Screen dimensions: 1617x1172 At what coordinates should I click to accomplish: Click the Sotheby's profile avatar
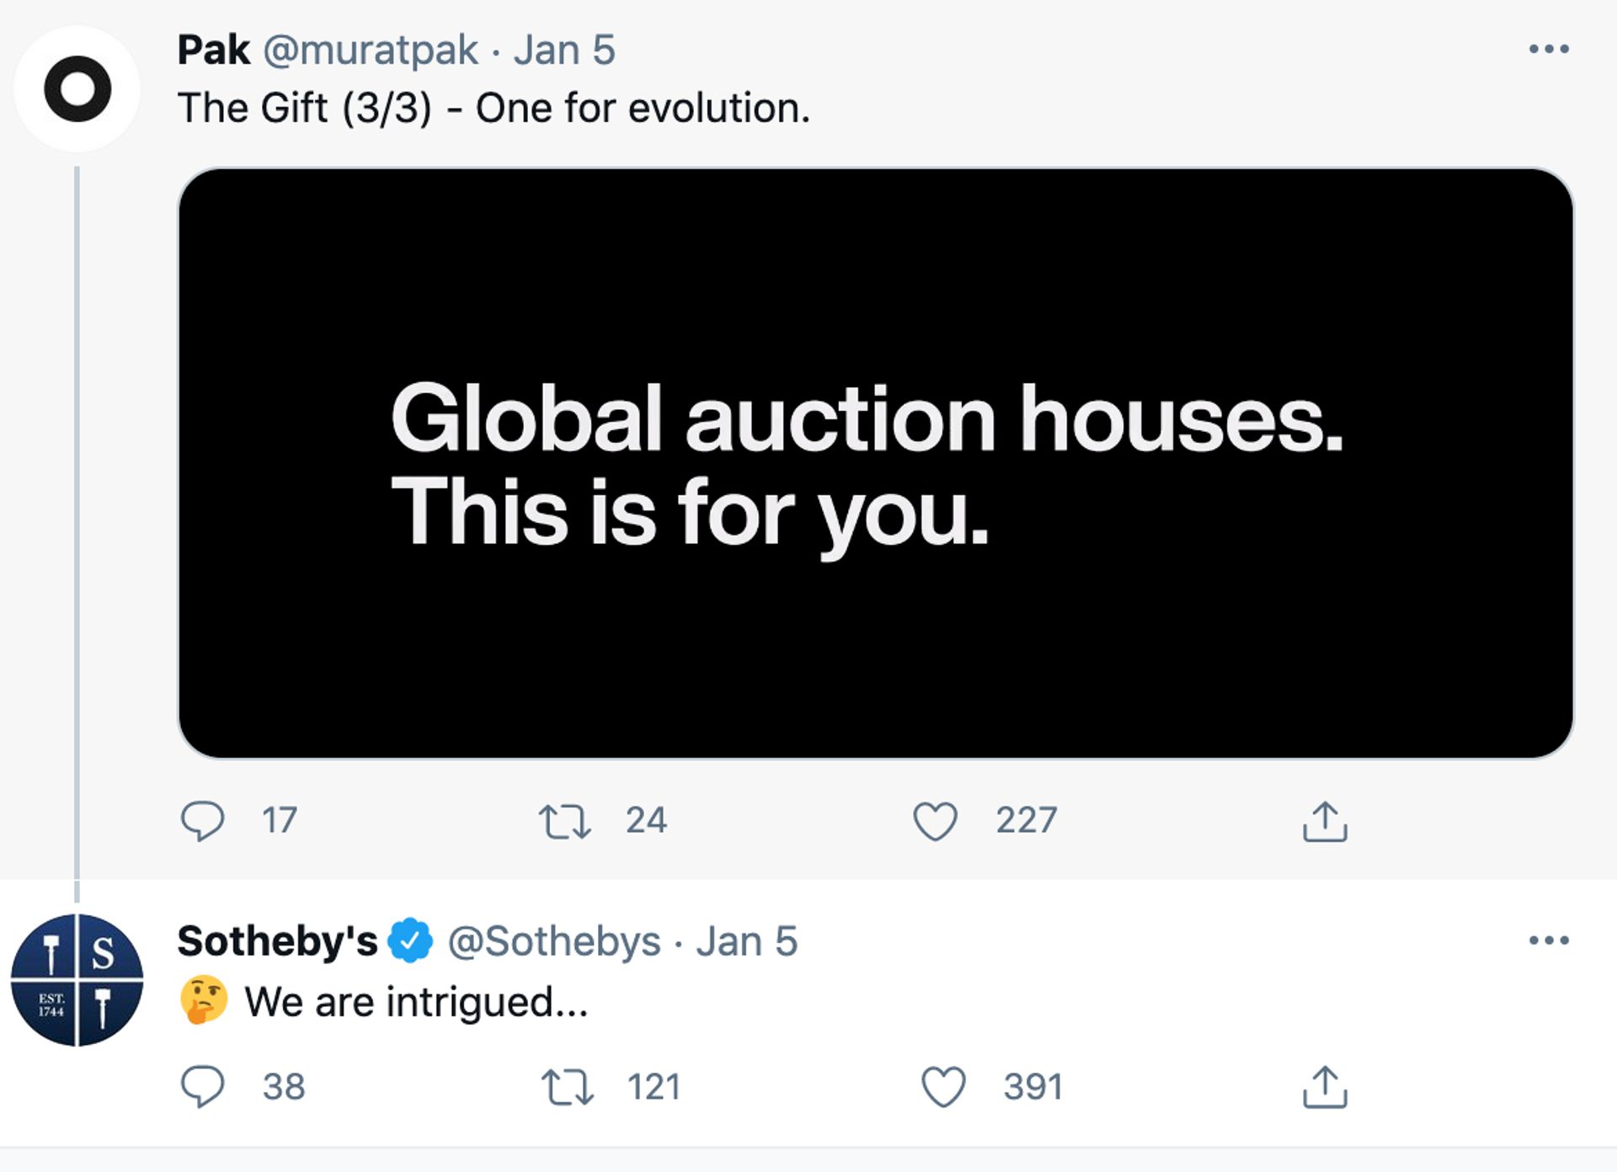(77, 980)
